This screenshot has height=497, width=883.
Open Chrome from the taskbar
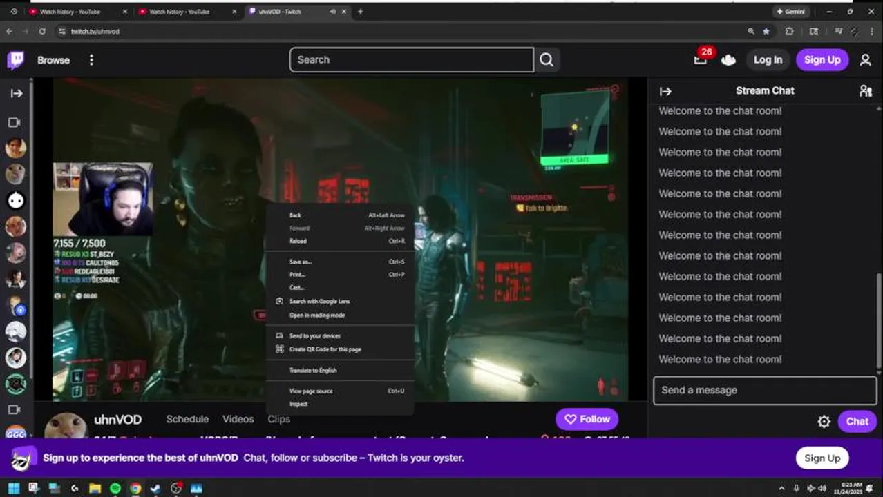click(x=136, y=488)
